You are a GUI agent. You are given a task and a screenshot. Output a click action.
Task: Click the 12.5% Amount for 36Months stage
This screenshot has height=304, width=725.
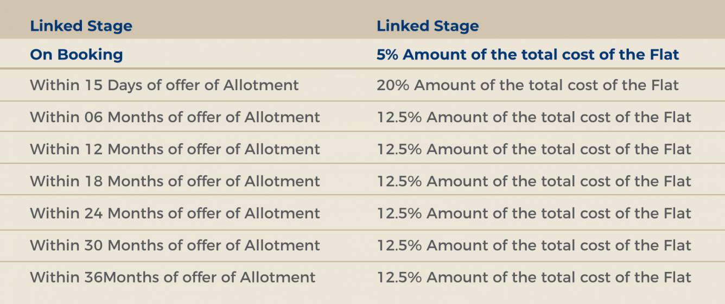[x=534, y=277]
